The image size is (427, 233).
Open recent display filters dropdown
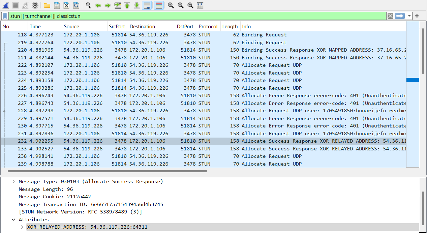[x=409, y=16]
